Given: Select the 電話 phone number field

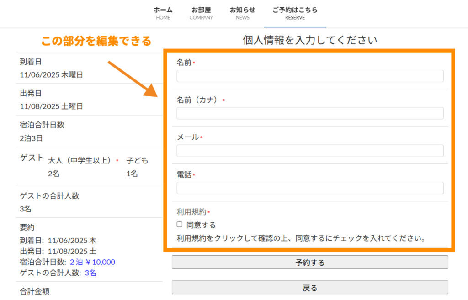Looking at the screenshot, I should coord(310,188).
